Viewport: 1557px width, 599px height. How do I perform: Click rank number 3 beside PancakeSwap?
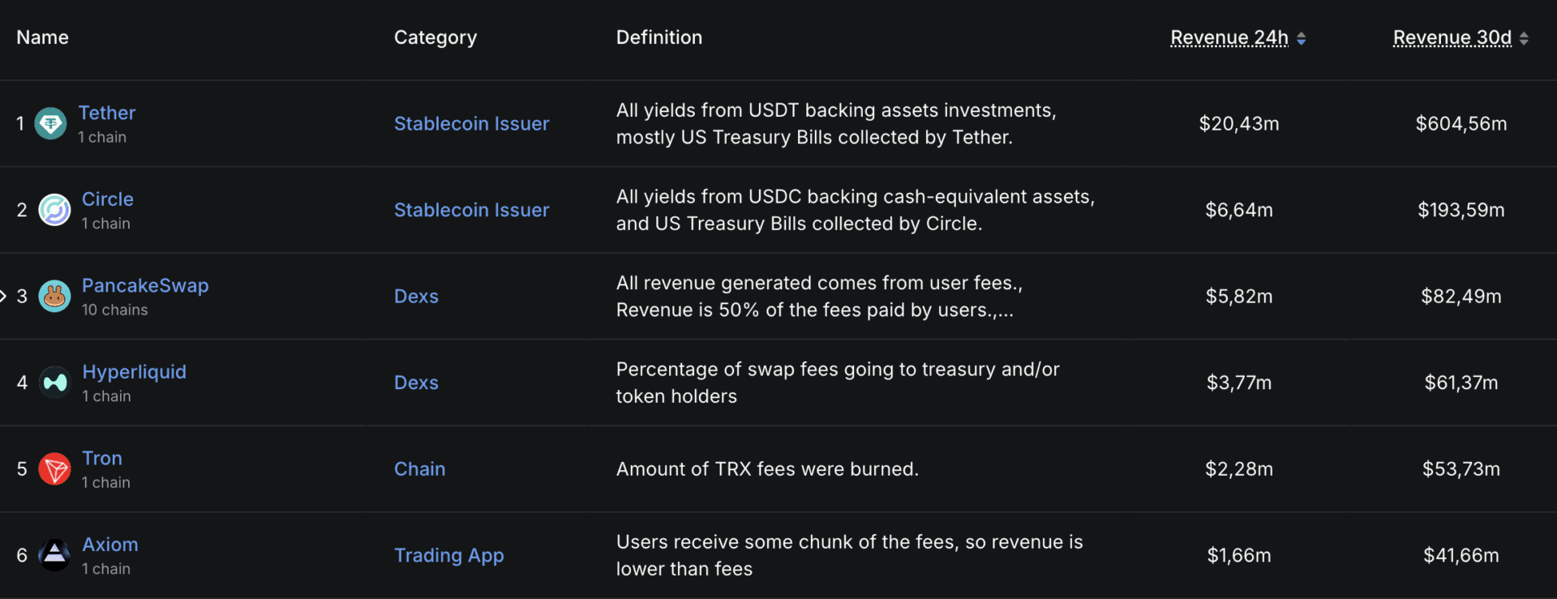pyautogui.click(x=22, y=297)
